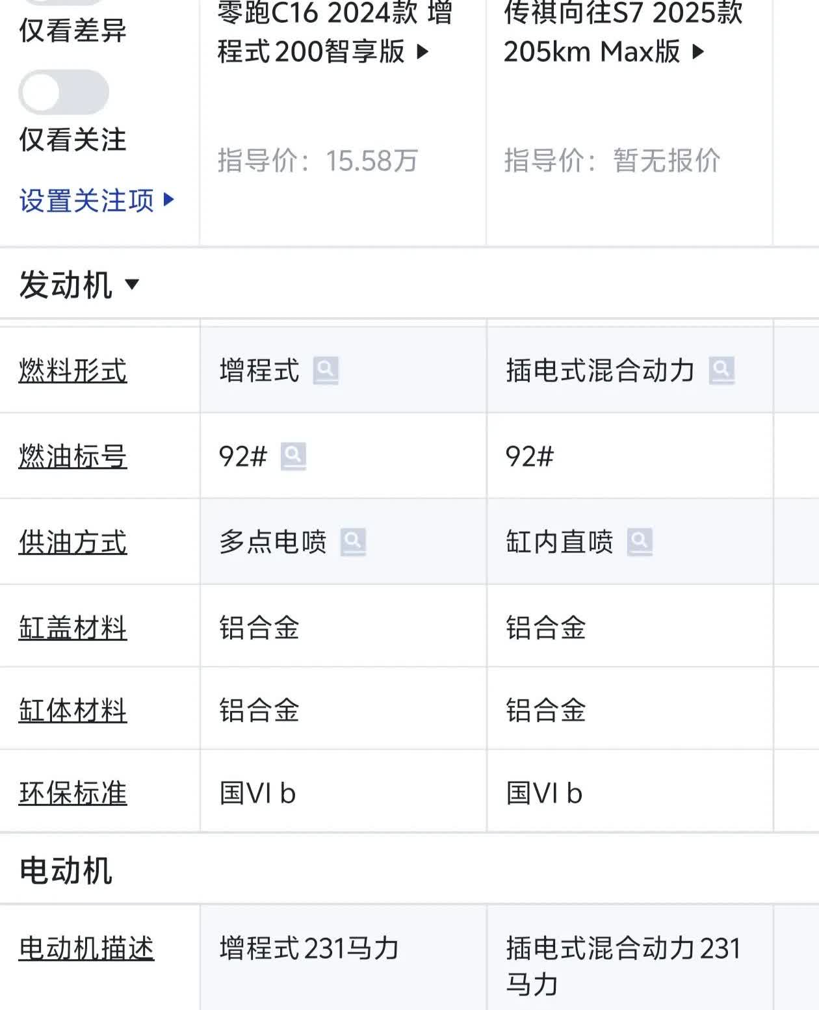
Task: Click the 缸体材料 label link
Action: pyautogui.click(x=73, y=710)
